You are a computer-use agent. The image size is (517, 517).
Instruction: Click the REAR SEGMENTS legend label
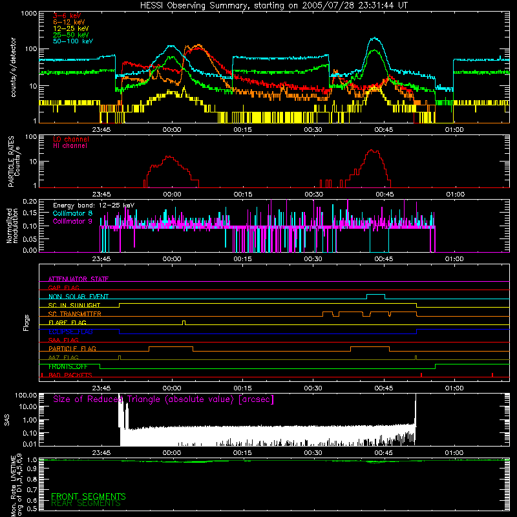[86, 503]
